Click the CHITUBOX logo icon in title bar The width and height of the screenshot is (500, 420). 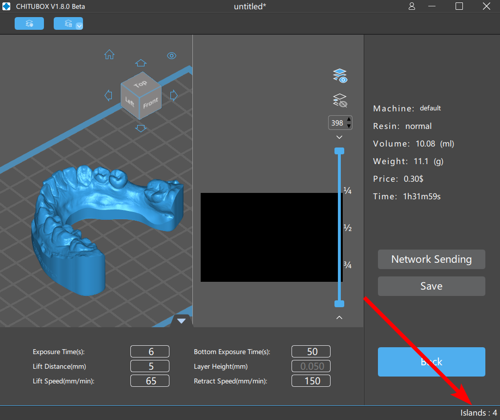tap(6, 6)
